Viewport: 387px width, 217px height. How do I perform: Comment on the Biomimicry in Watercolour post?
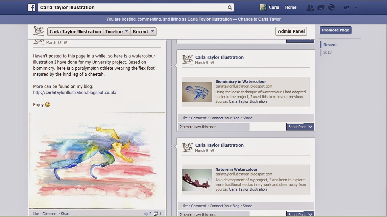(x=198, y=118)
